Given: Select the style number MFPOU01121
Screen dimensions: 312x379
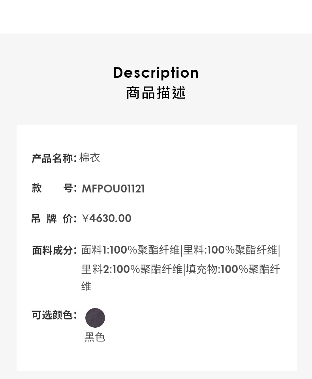Looking at the screenshot, I should point(113,189).
